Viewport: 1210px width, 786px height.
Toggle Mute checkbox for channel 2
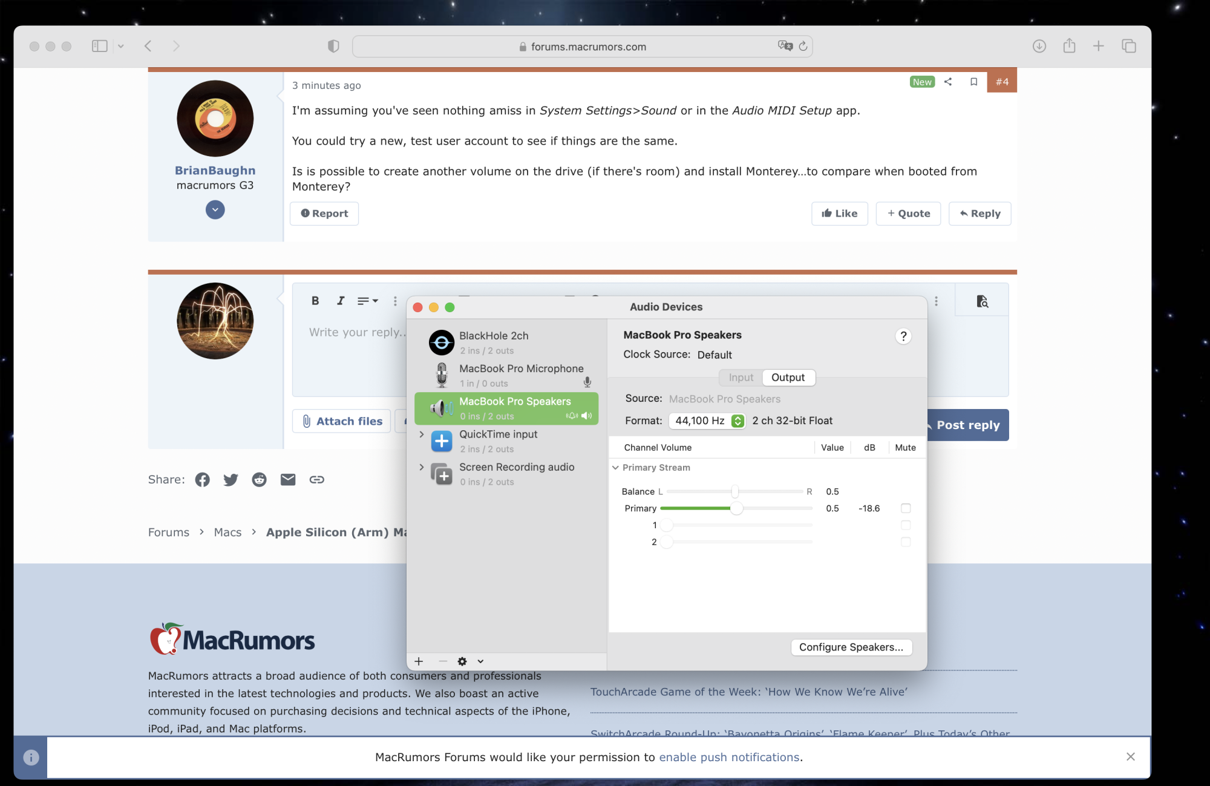click(x=906, y=542)
